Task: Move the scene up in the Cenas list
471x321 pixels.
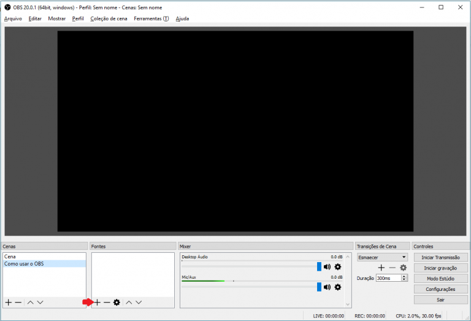Action: pos(30,302)
